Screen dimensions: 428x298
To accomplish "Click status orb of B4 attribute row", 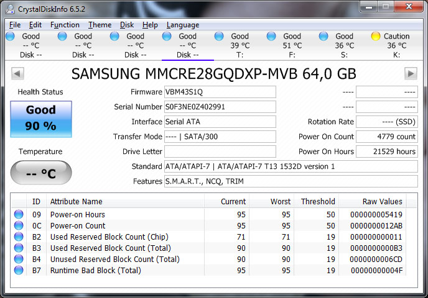I will pyautogui.click(x=19, y=259).
